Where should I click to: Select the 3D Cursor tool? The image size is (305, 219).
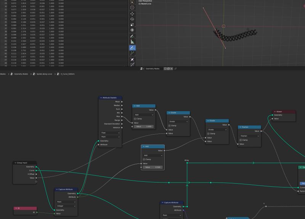click(x=132, y=7)
